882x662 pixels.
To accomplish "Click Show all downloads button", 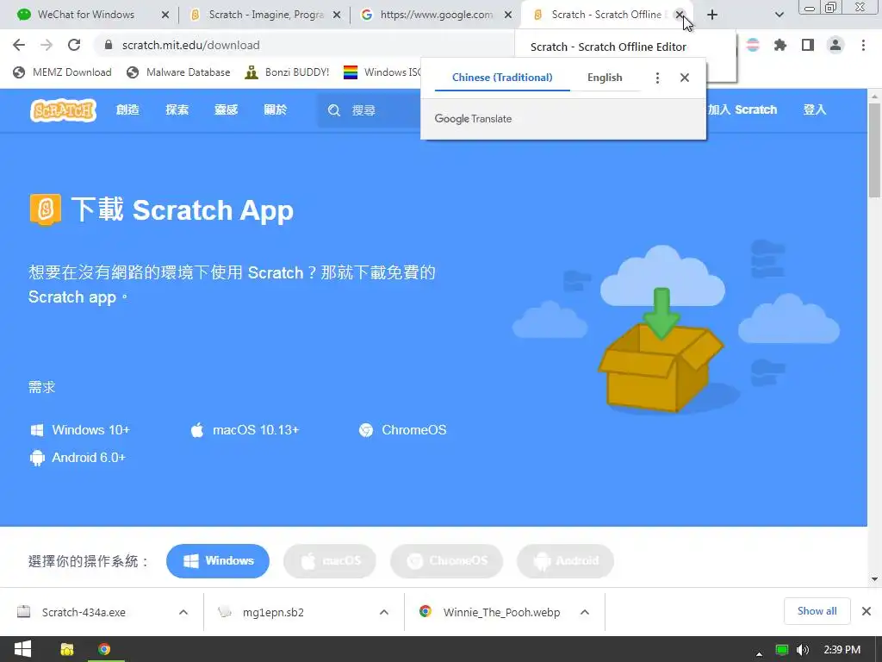I will (x=817, y=611).
